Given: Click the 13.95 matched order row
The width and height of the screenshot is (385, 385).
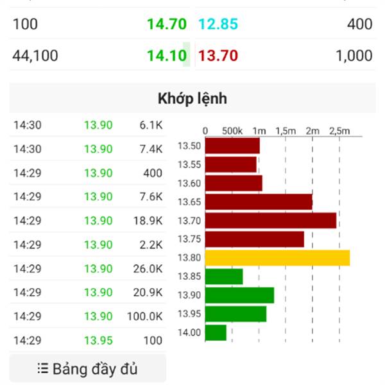Looking at the screenshot, I should [88, 340].
